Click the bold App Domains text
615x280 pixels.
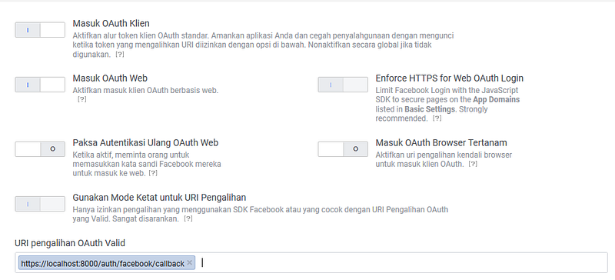point(496,99)
